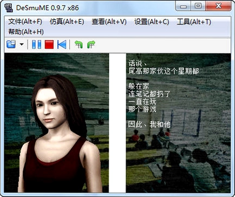Click the open ROM folder icon

(x=11, y=44)
